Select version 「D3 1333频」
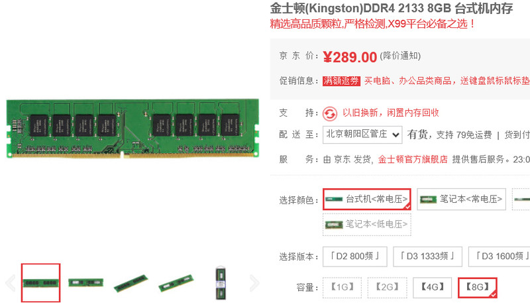 coord(427,257)
